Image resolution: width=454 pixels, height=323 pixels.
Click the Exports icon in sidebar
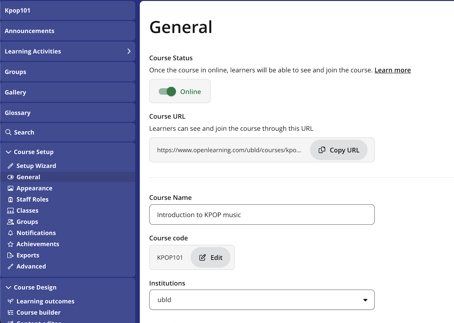pyautogui.click(x=10, y=255)
